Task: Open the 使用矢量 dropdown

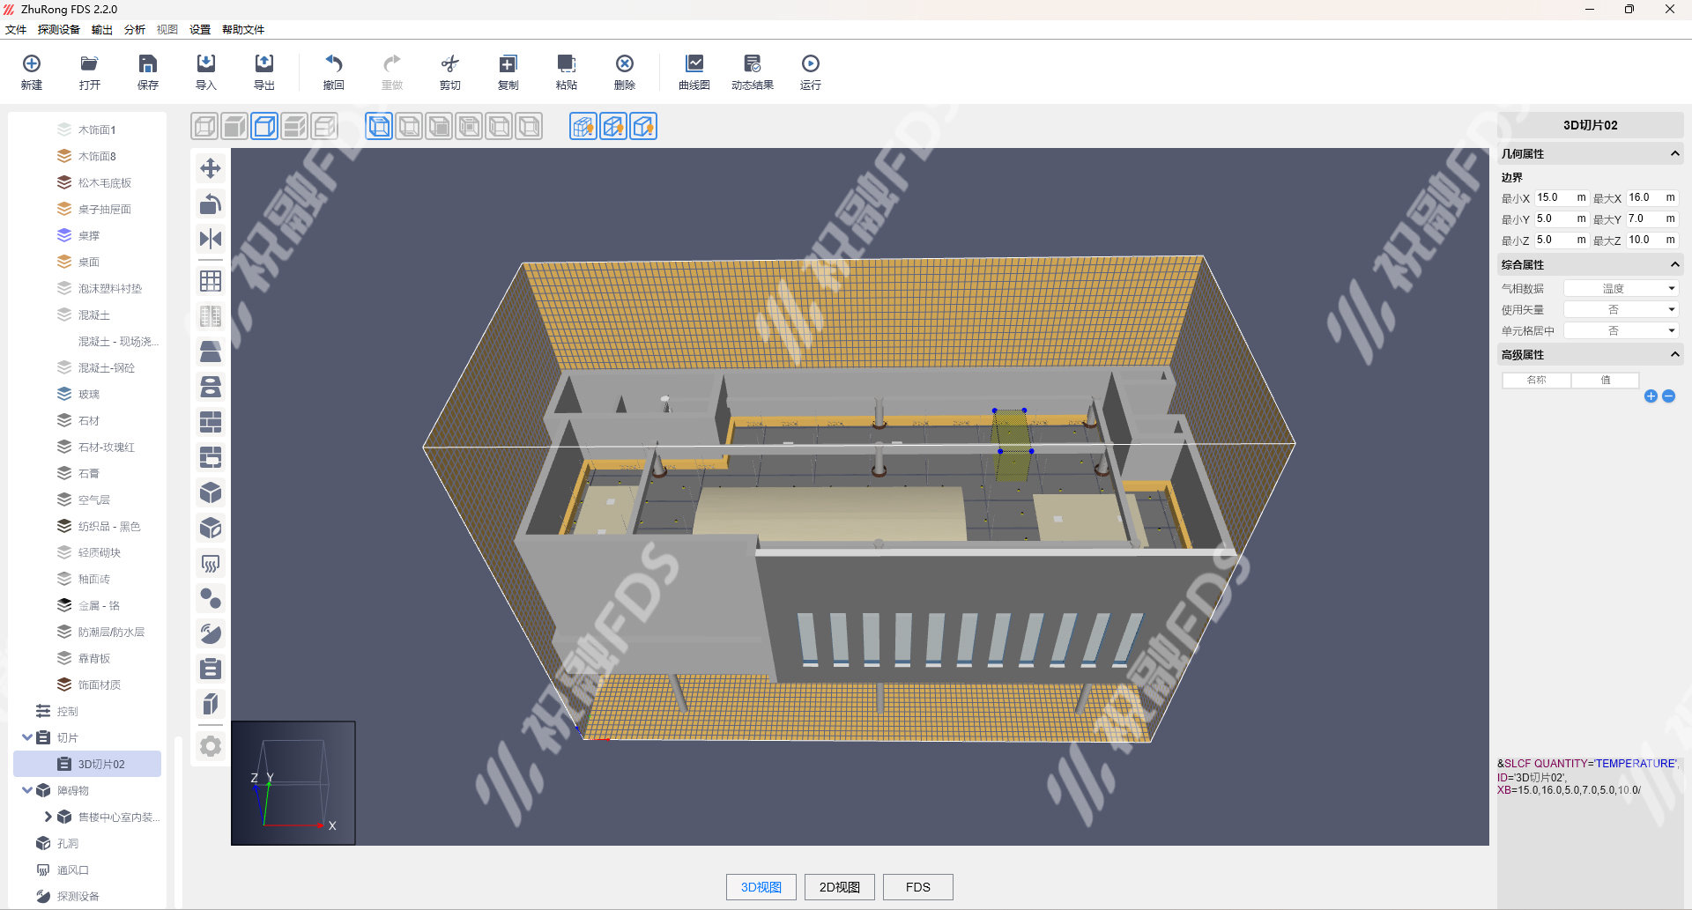Action: click(1621, 309)
